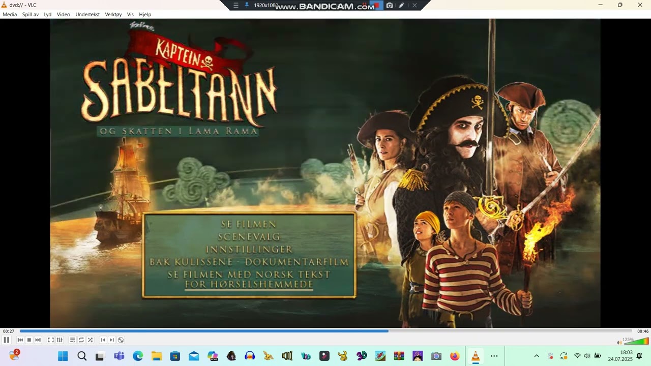Show the playlist panel
This screenshot has height=366, width=651.
click(73, 340)
